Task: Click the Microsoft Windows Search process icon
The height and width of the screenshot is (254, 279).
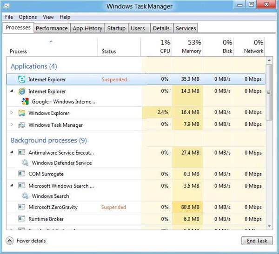Action: coord(22,186)
